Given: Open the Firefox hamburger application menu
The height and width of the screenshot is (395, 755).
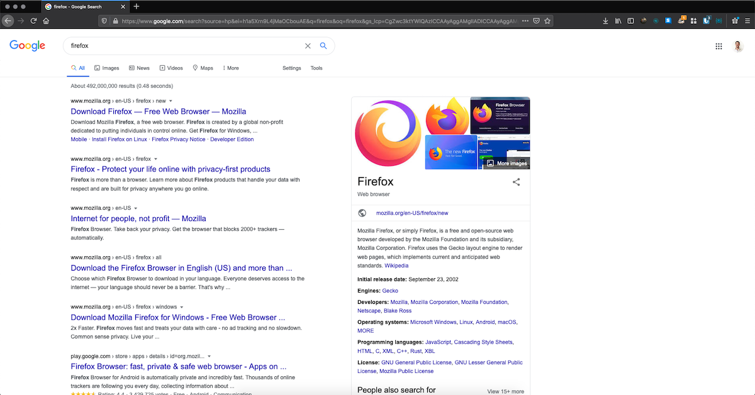Looking at the screenshot, I should 747,21.
